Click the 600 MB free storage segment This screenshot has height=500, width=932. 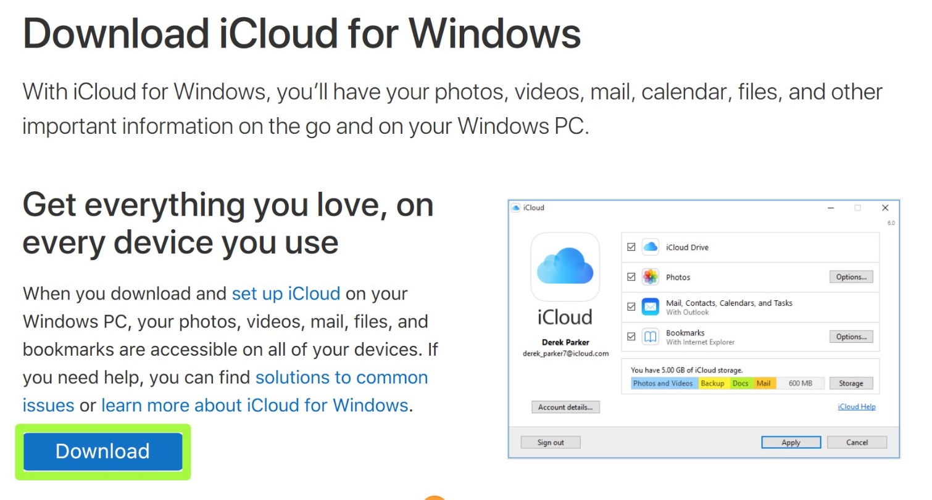pos(801,383)
